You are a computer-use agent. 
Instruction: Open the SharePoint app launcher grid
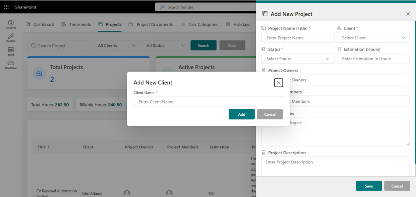(6, 7)
